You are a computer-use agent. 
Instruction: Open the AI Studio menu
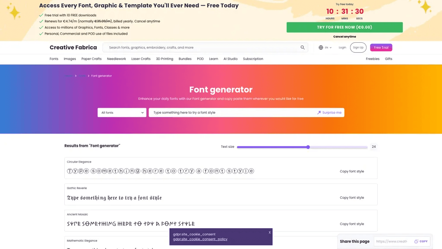[230, 59]
